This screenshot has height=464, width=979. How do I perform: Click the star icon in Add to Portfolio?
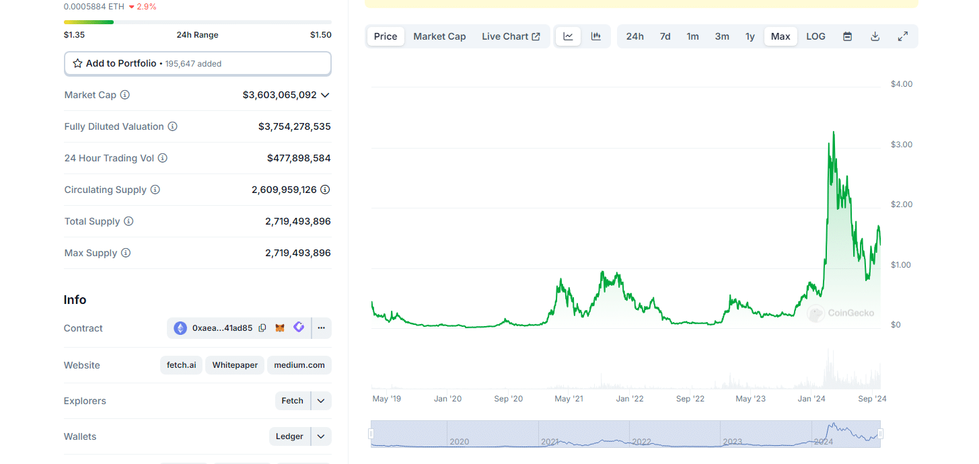(x=77, y=63)
